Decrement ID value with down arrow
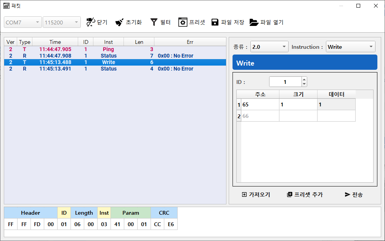The image size is (385, 241). pyautogui.click(x=304, y=84)
